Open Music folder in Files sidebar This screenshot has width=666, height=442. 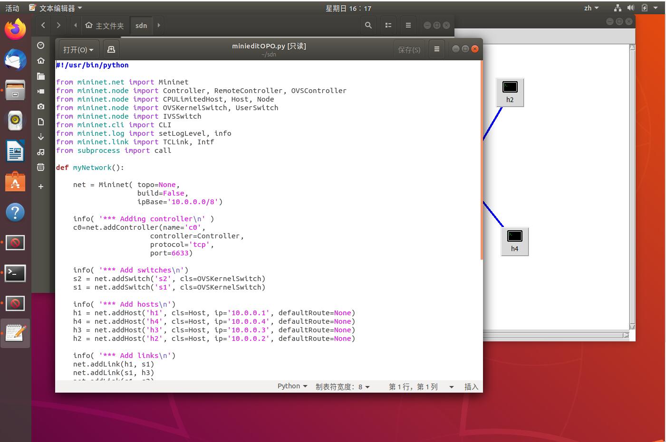tap(41, 152)
